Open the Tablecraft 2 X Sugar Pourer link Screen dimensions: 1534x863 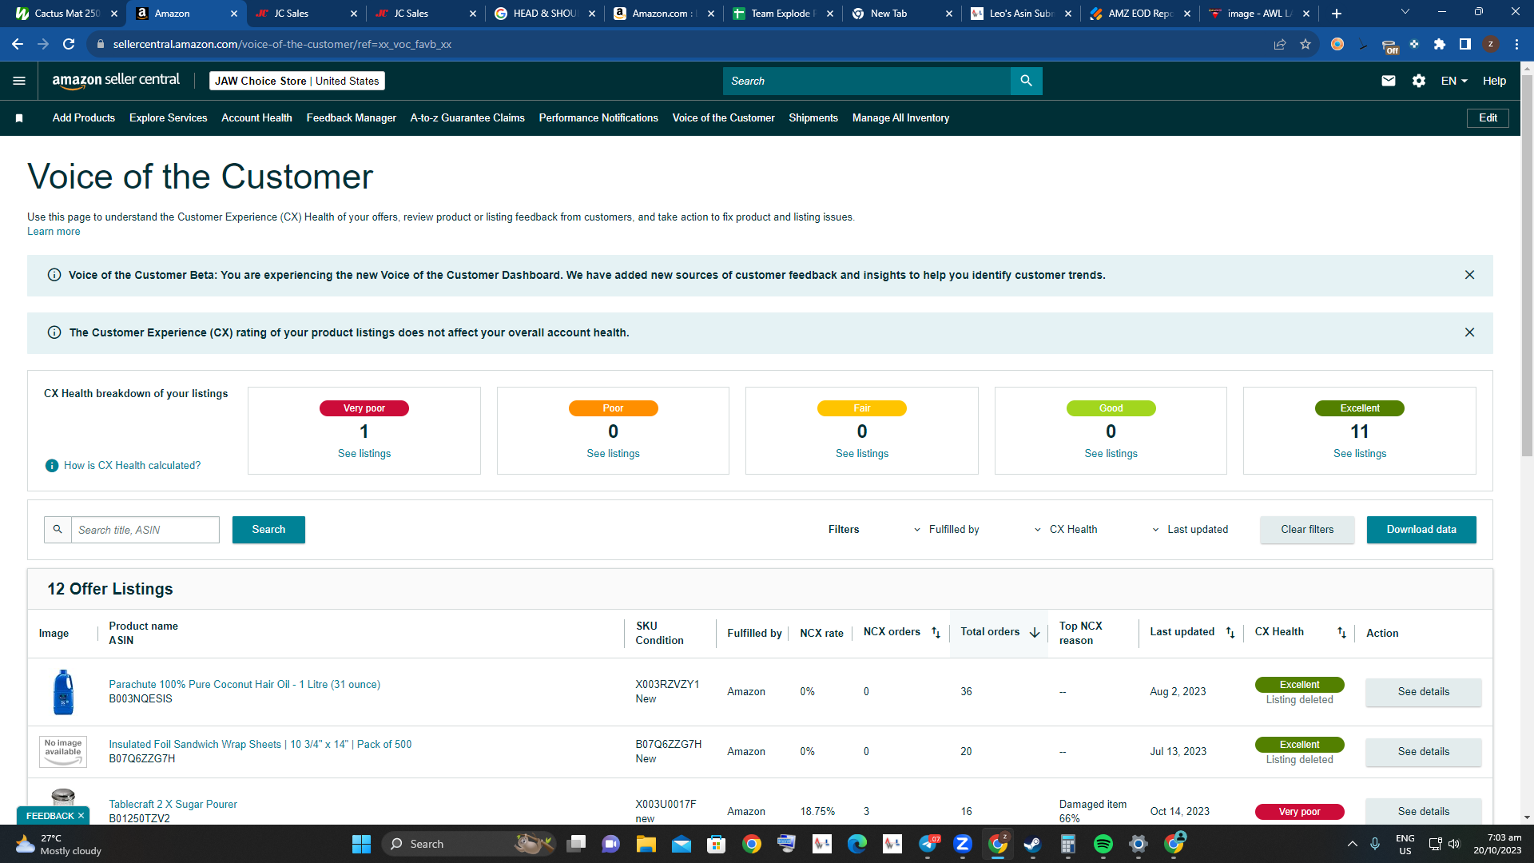pyautogui.click(x=173, y=805)
